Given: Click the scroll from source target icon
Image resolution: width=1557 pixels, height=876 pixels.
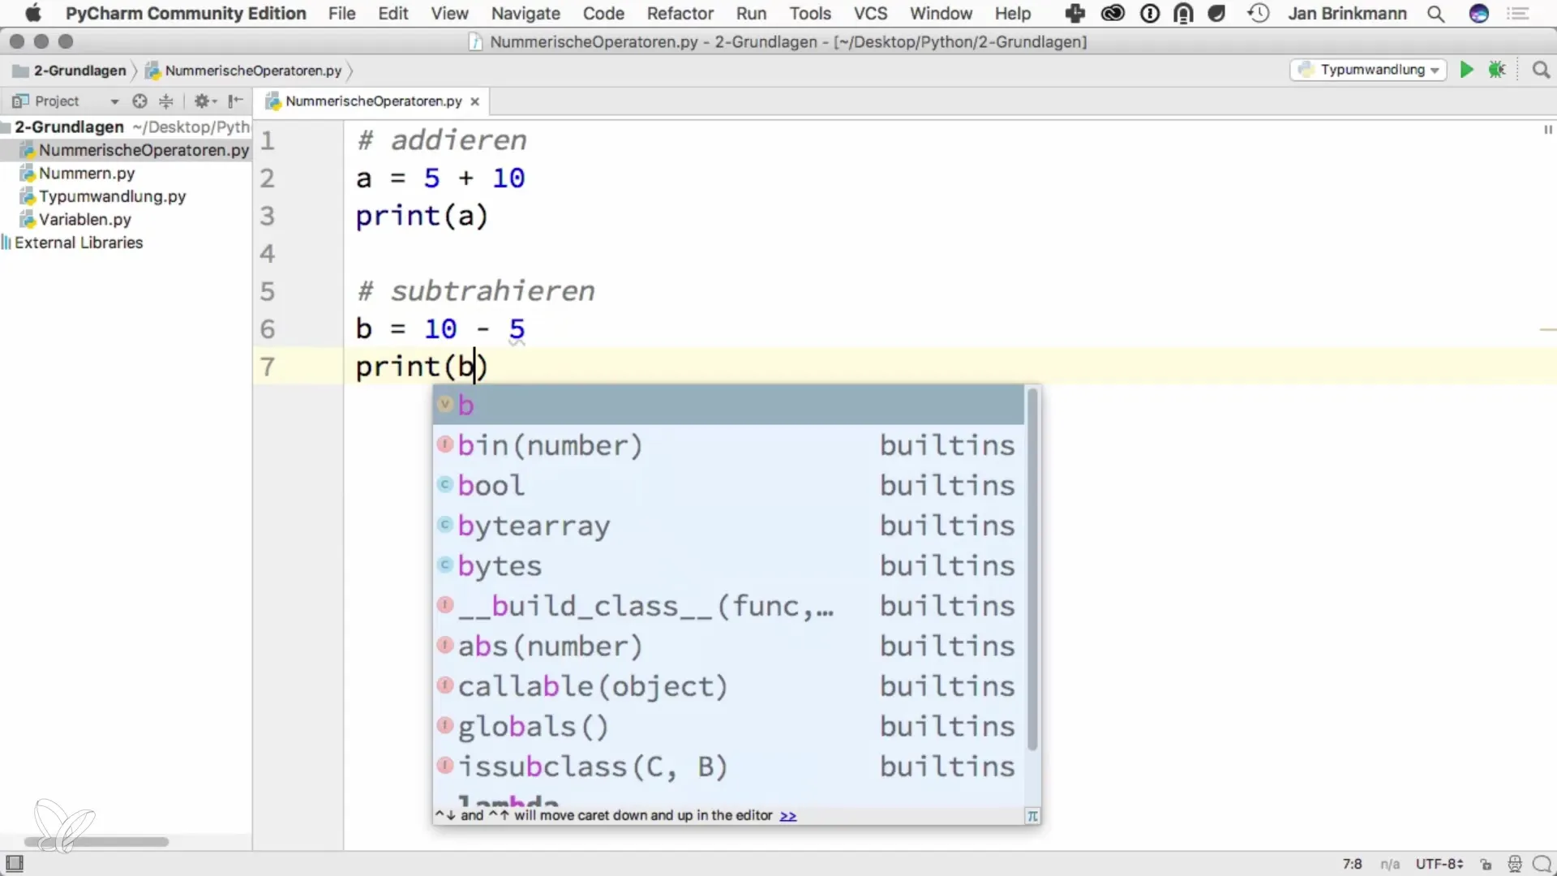Looking at the screenshot, I should pyautogui.click(x=139, y=101).
